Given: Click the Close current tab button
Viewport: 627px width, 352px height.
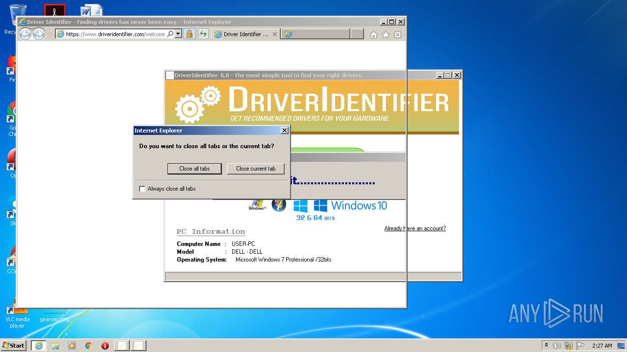Looking at the screenshot, I should click(256, 169).
